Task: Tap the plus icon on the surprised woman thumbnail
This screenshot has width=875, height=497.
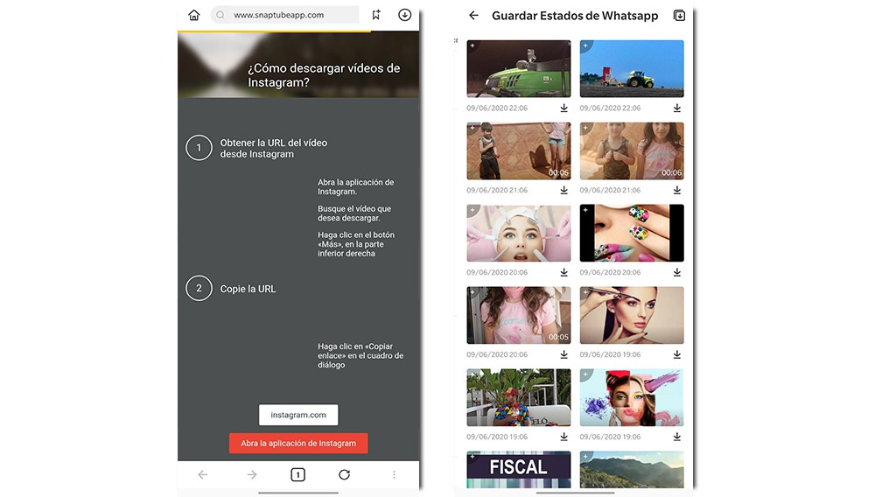Action: coord(472,210)
